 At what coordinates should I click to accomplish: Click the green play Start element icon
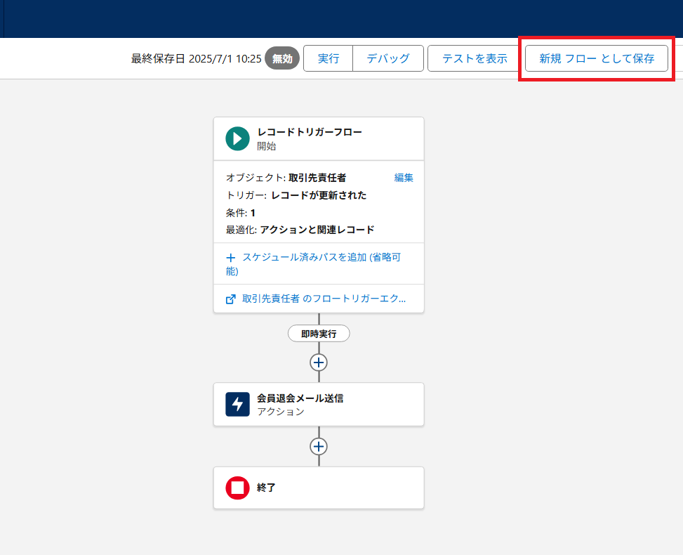tap(237, 138)
